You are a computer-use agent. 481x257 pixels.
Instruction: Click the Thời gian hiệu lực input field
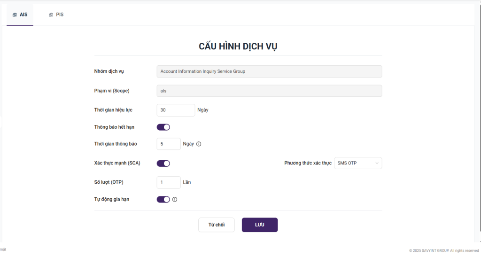pos(175,110)
